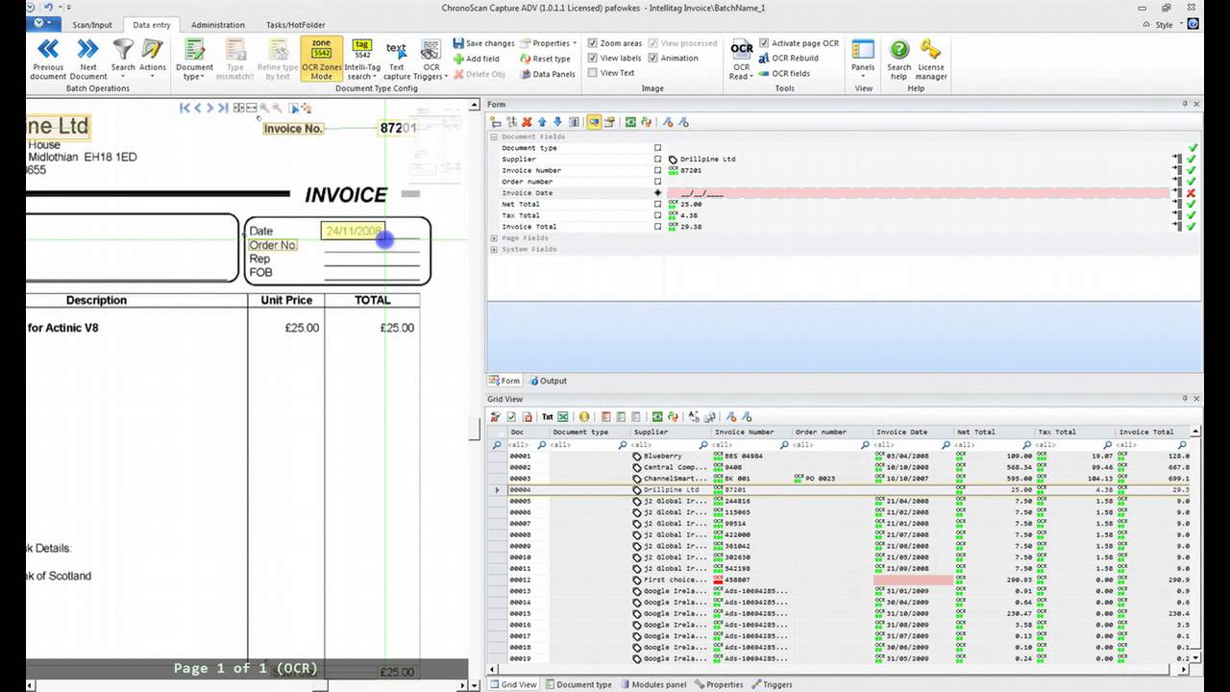Activate OCR Zones Mode
Viewport: 1230px width, 692px height.
[322, 59]
